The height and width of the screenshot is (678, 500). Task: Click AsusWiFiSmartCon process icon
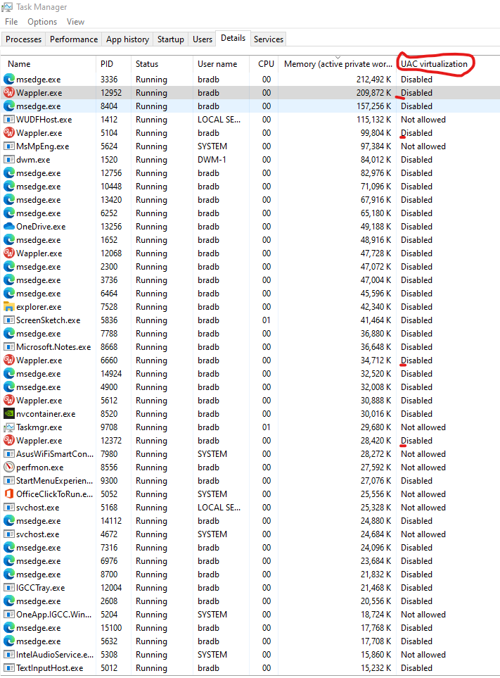(8, 454)
